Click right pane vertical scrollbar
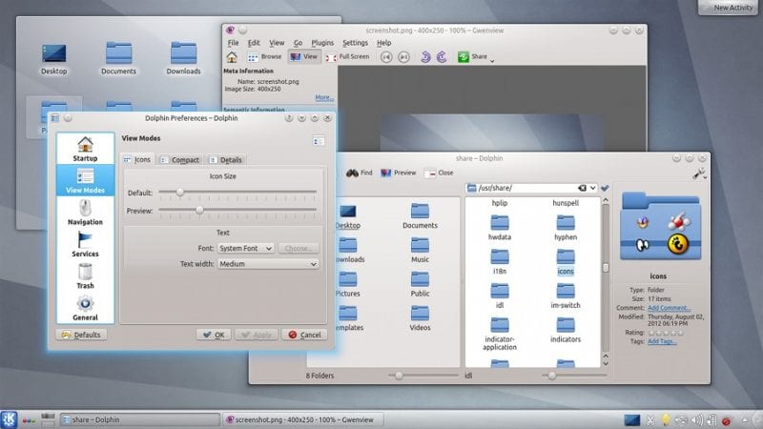 (606, 281)
